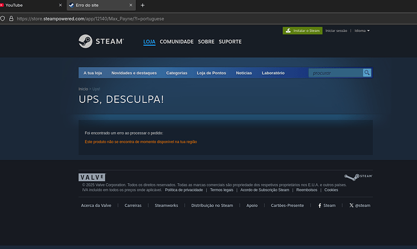The image size is (417, 249).
Task: Open the COMUNIDADE menu
Action: click(x=176, y=42)
